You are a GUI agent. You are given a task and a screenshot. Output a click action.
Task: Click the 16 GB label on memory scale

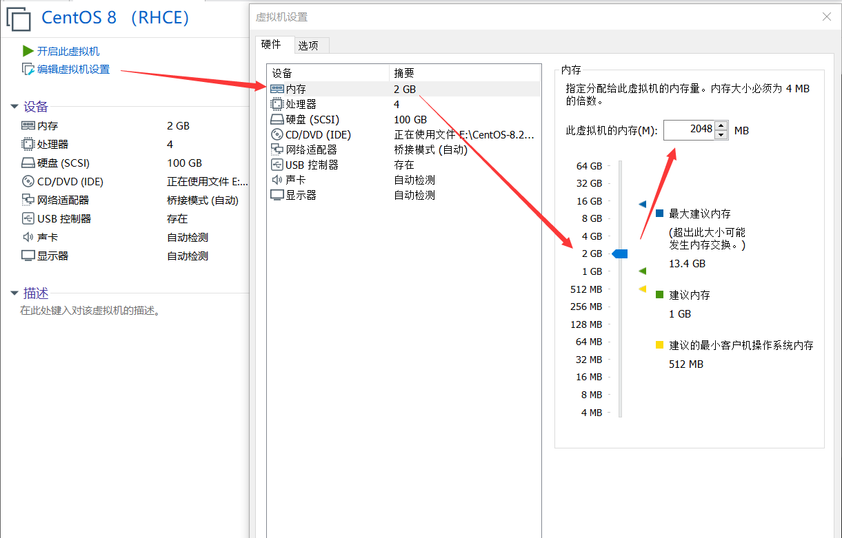[589, 201]
